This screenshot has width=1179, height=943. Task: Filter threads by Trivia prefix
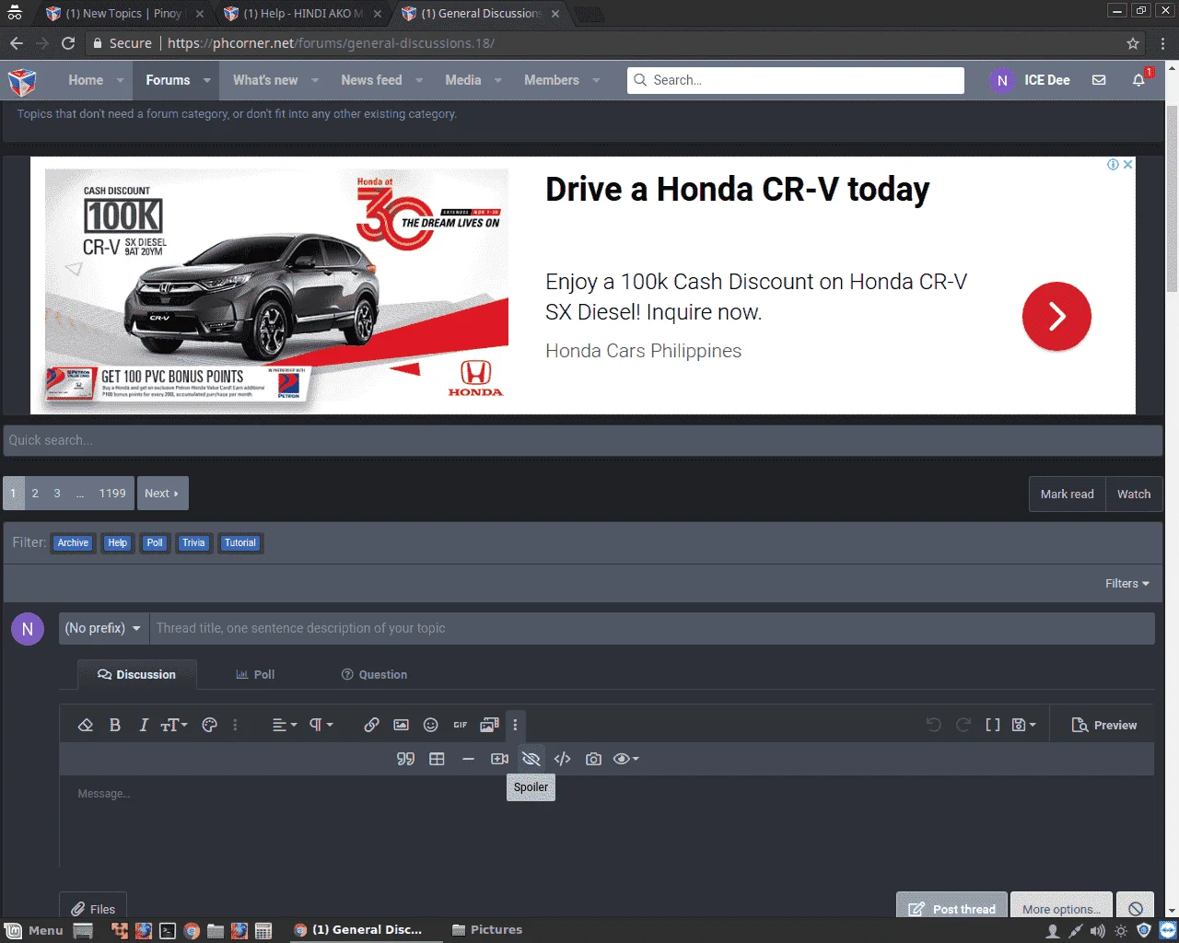coord(193,542)
